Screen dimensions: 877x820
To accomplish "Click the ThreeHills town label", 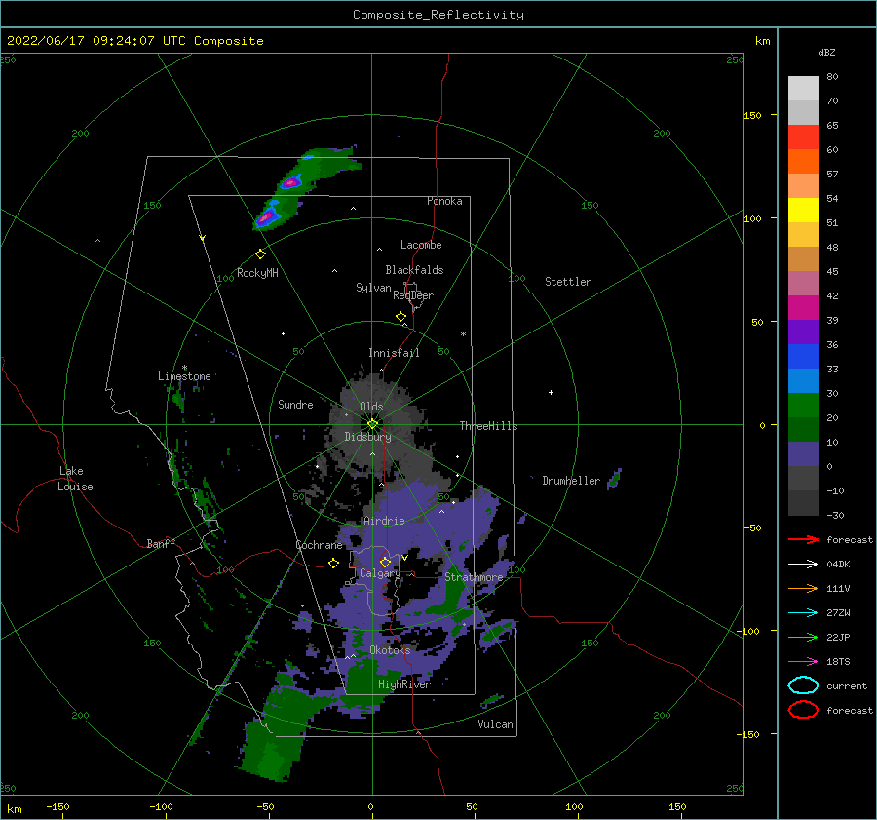I will (x=488, y=426).
